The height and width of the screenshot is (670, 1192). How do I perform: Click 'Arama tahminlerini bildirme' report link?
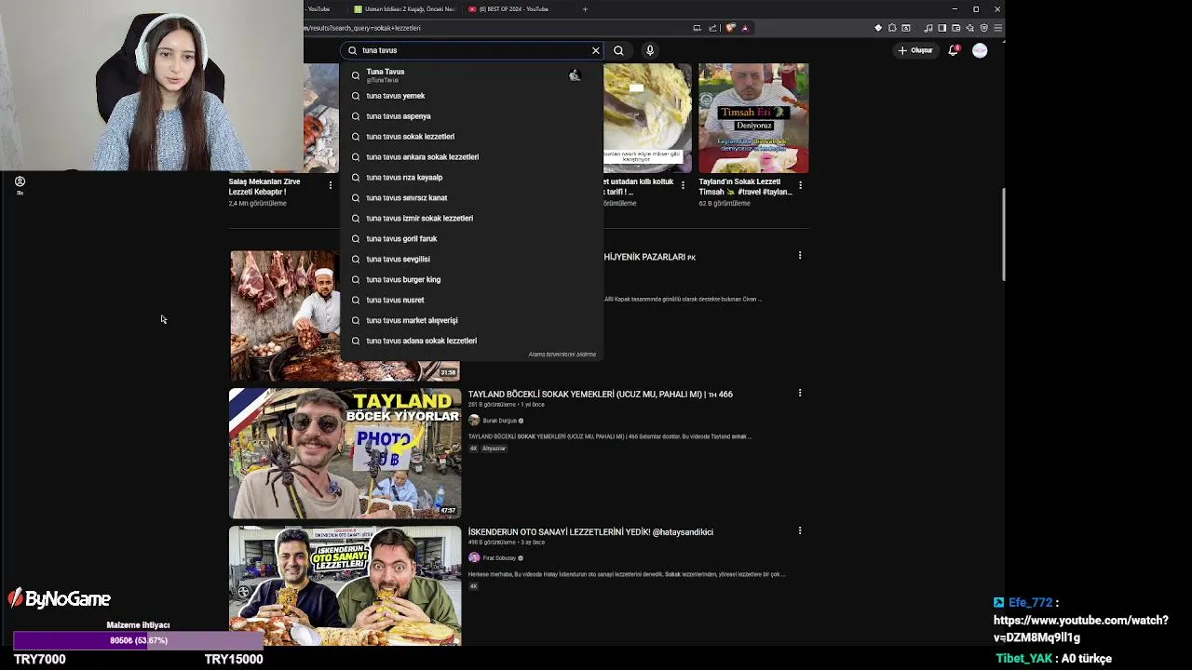(562, 355)
